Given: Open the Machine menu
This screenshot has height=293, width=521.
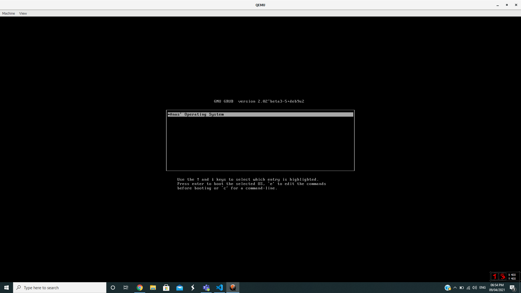Looking at the screenshot, I should tap(8, 13).
